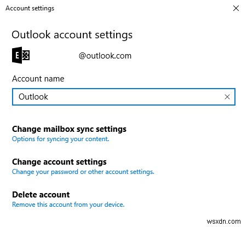
Task: Close the Account settings dialog
Action: (236, 8)
